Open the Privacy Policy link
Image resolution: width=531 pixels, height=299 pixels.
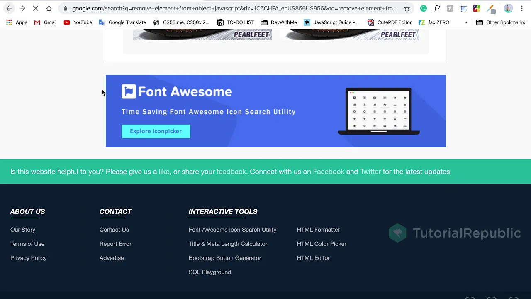[x=29, y=258]
